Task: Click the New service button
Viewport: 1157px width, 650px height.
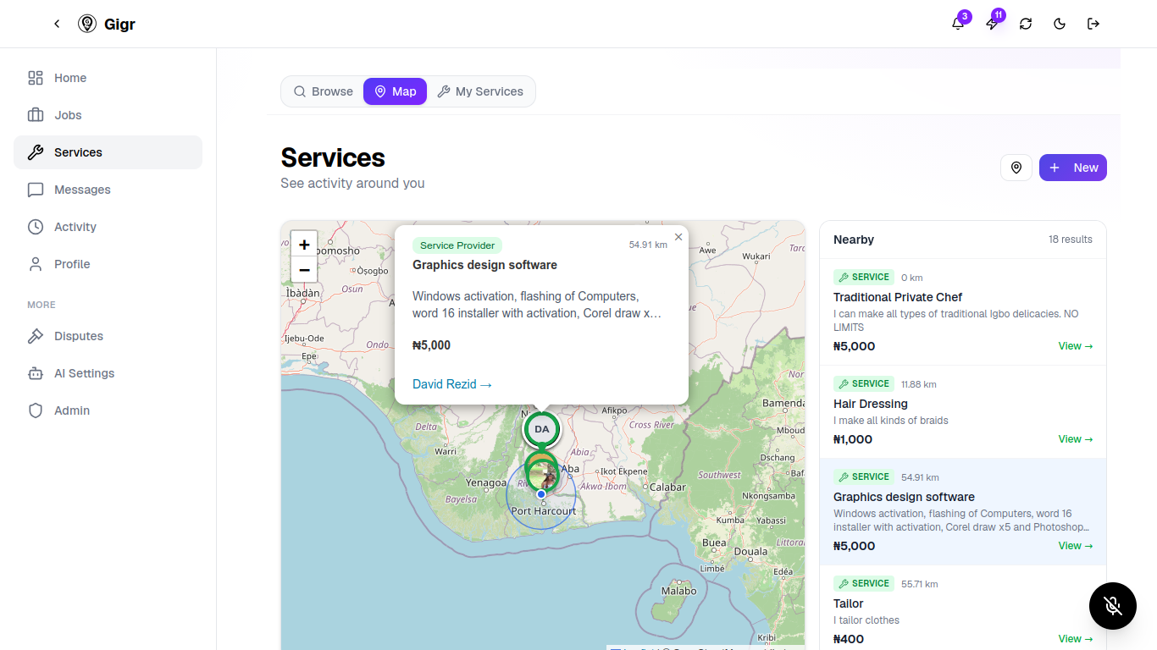Action: (x=1073, y=168)
